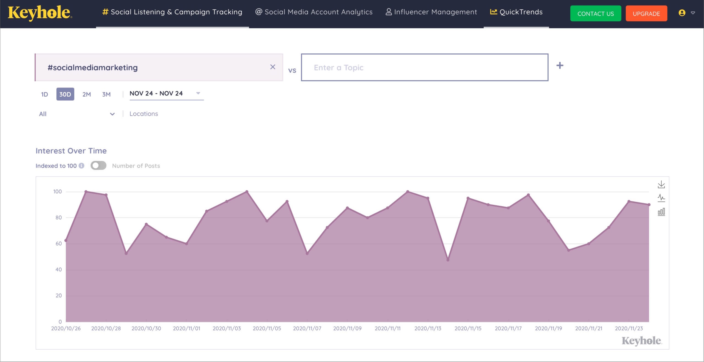The width and height of the screenshot is (704, 362).
Task: Open Influencer Management tab
Action: [x=431, y=12]
